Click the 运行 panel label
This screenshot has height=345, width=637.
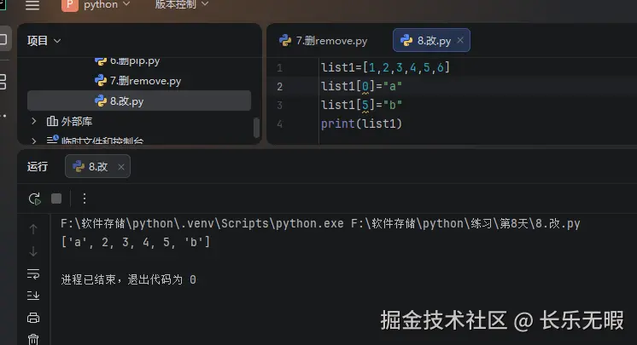click(38, 167)
